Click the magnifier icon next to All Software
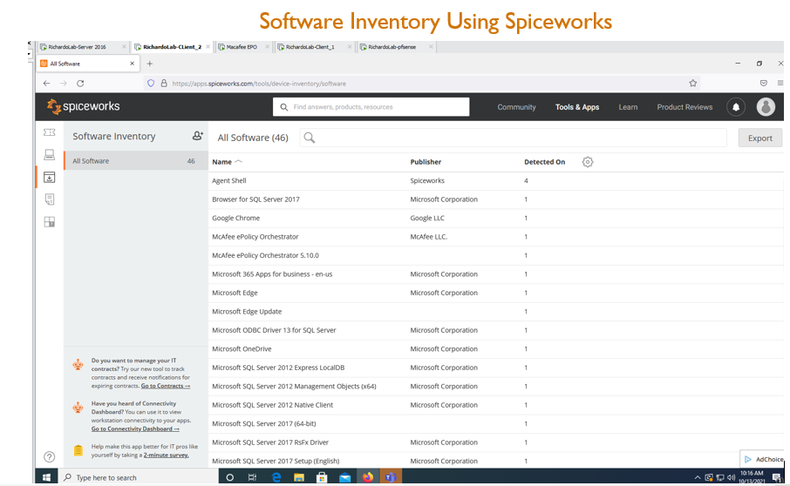Screen dimensions: 790x486 (310, 138)
